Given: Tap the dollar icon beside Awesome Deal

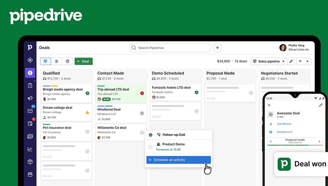Looking at the screenshot, I should pyautogui.click(x=271, y=114).
